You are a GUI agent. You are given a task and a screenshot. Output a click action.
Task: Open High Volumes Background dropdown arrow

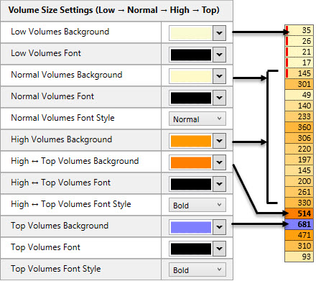219,141
